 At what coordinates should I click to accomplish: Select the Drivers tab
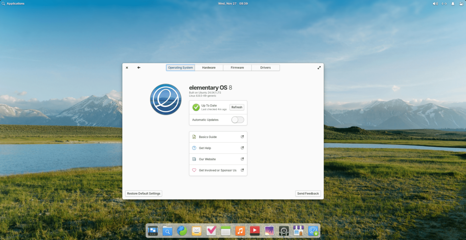265,67
